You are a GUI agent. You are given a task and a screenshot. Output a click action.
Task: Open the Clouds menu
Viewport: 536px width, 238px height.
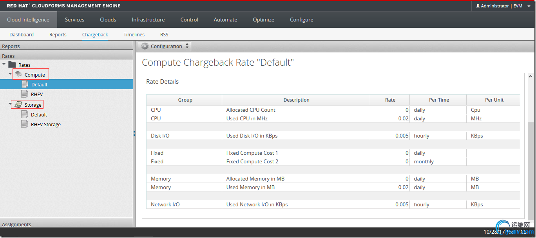coord(108,20)
